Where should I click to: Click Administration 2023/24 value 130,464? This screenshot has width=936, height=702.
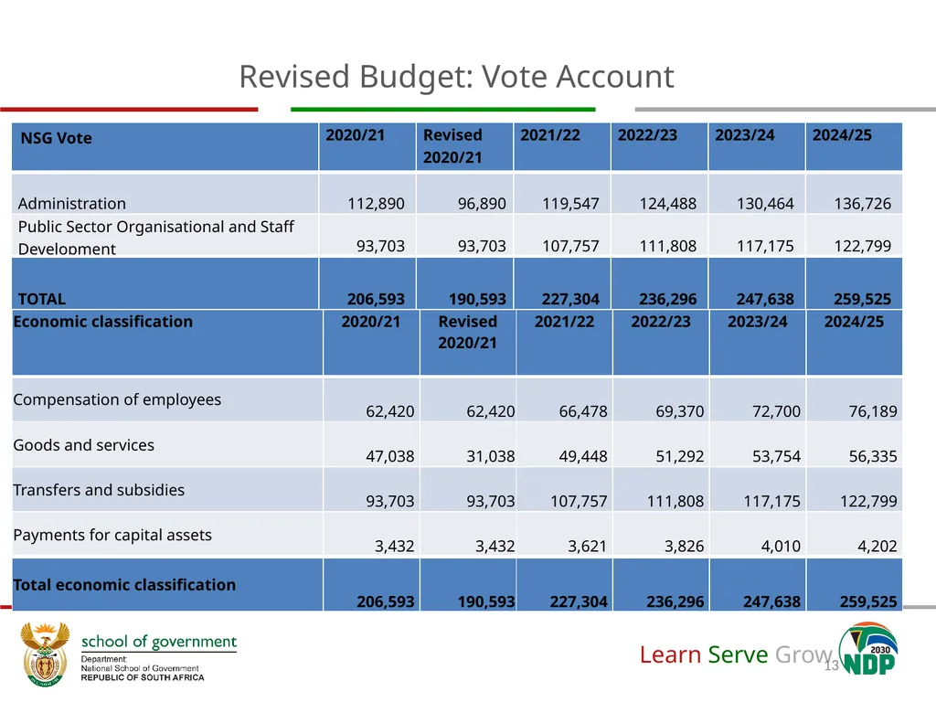765,204
